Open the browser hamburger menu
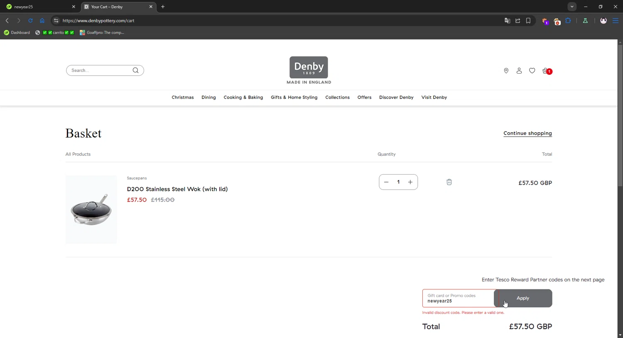Viewport: 623px width, 338px height. click(616, 20)
